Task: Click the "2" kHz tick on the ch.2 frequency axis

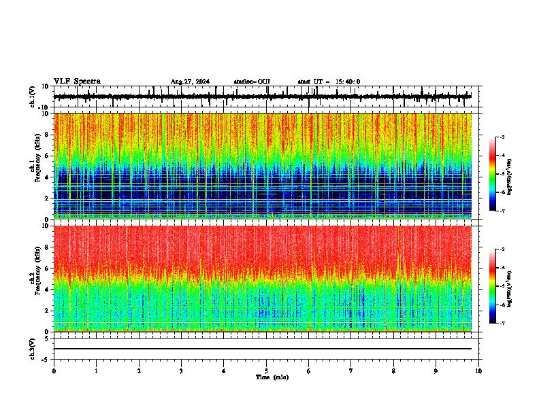Action: tap(47, 311)
